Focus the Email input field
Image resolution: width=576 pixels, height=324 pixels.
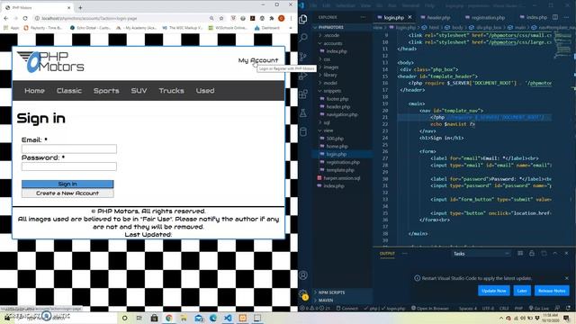click(69, 148)
